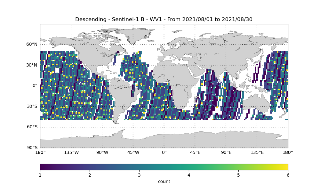Click the white empty cell in the North Pacific data
This screenshot has height=192, width=320.
coord(57,71)
